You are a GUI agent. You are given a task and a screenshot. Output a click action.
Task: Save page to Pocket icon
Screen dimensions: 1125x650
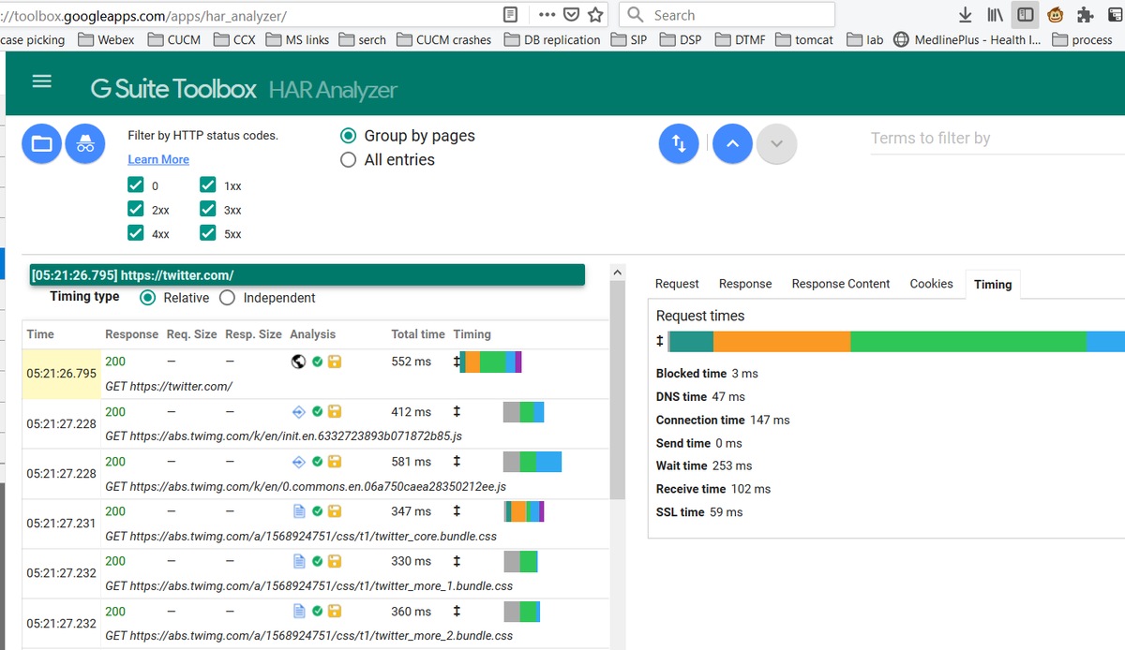571,14
